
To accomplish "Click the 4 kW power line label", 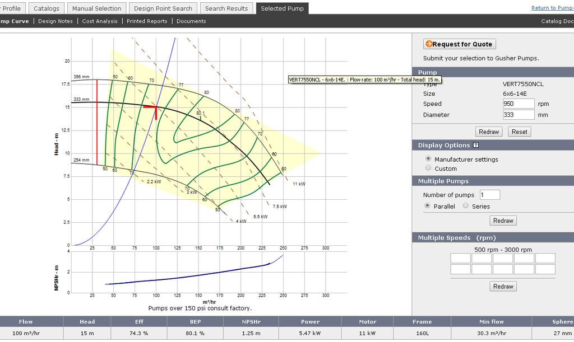I will (x=241, y=221).
